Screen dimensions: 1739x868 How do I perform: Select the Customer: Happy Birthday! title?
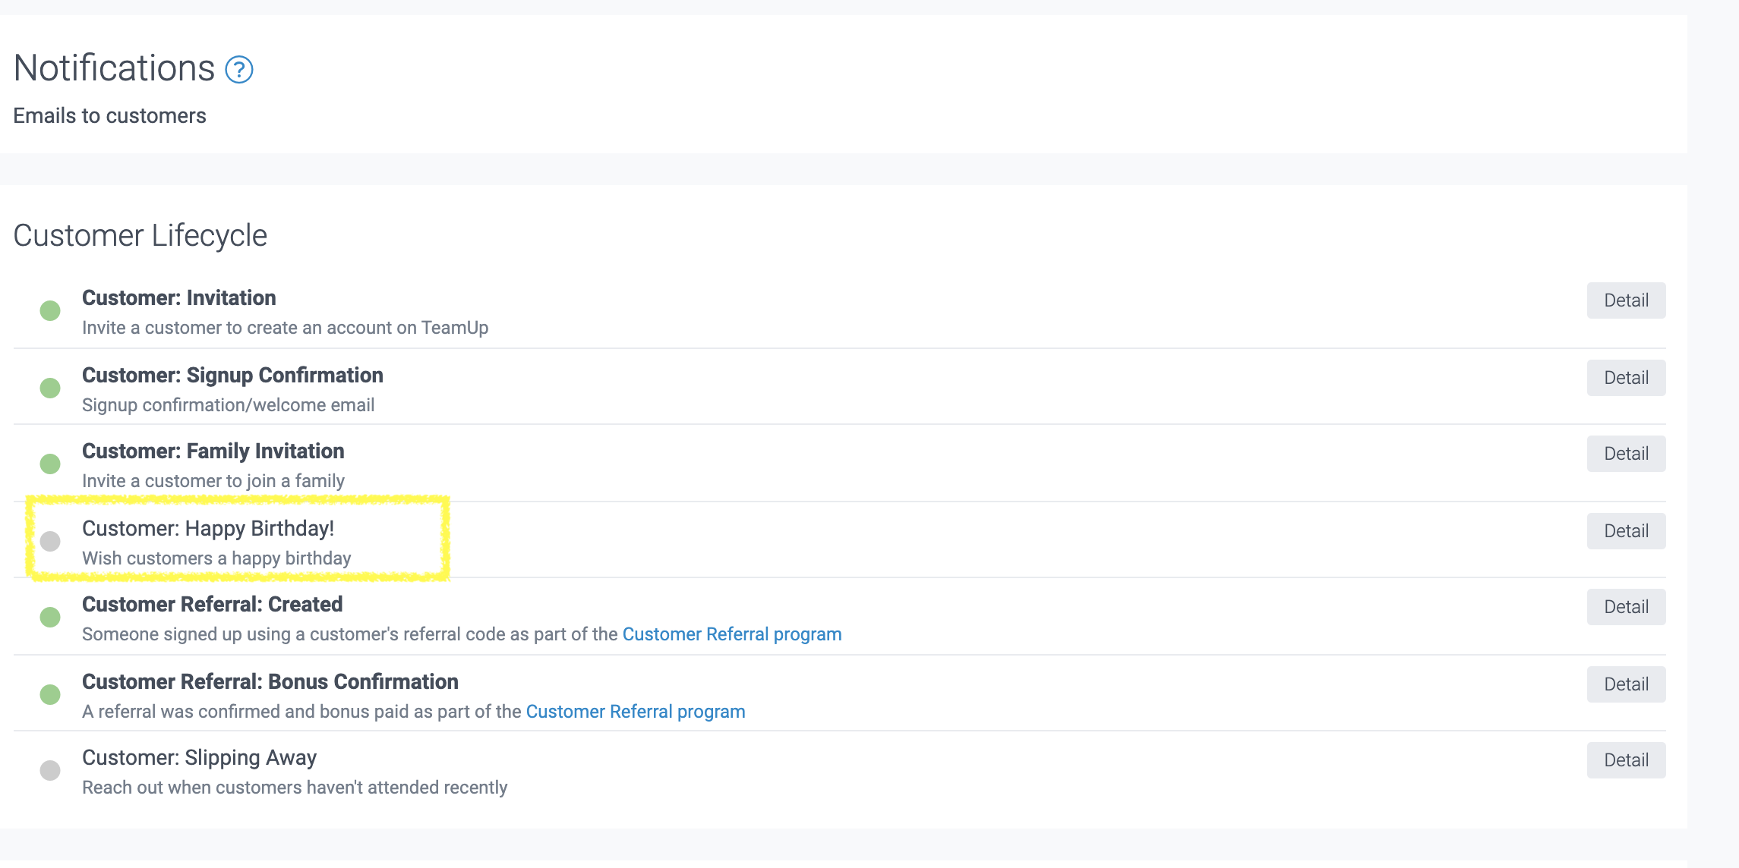pos(208,528)
